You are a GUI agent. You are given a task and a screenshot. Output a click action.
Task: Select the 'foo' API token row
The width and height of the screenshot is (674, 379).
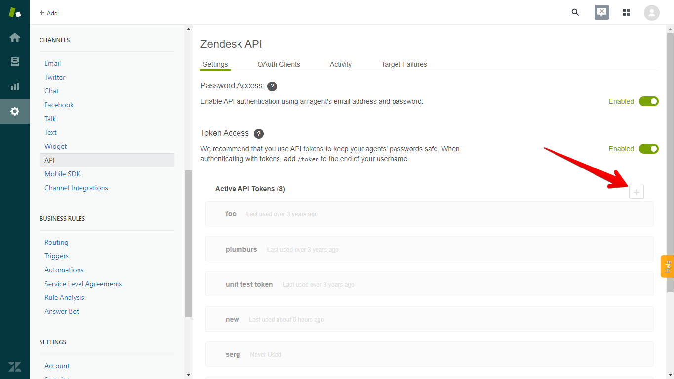tap(429, 214)
